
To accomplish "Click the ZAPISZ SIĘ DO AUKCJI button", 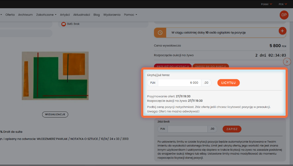I will click(x=211, y=66).
